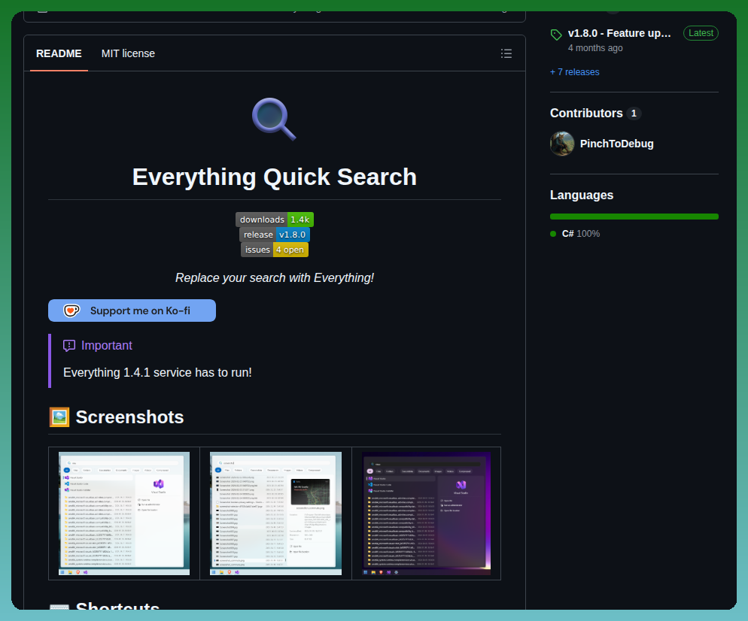Click the Latest release badge
The height and width of the screenshot is (621, 748).
click(x=701, y=33)
